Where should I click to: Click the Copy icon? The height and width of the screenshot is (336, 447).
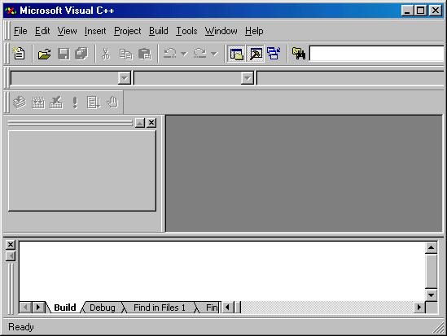(x=125, y=54)
